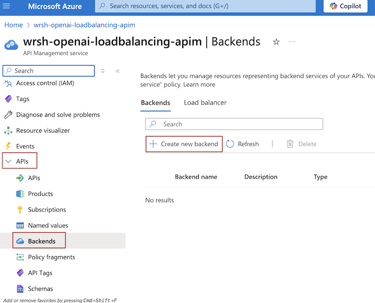The width and height of the screenshot is (375, 303).
Task: Open Resource visualizer
Action: click(x=43, y=130)
